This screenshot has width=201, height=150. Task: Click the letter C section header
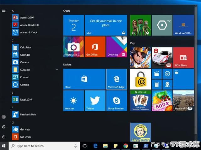[x=13, y=41]
